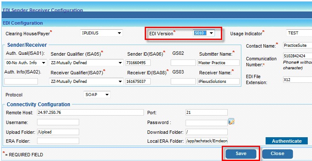Focus the Sender ID (ISA06) field
The width and height of the screenshot is (312, 161).
coord(138,63)
